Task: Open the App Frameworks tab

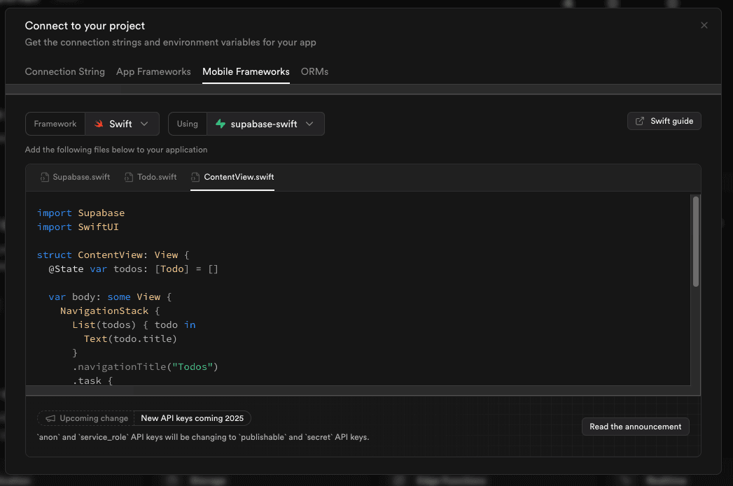Action: (153, 72)
